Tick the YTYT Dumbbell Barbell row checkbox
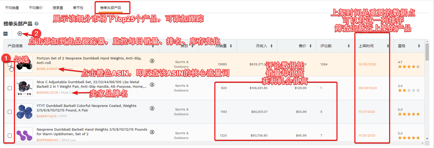434x148 pixels. click(10, 112)
